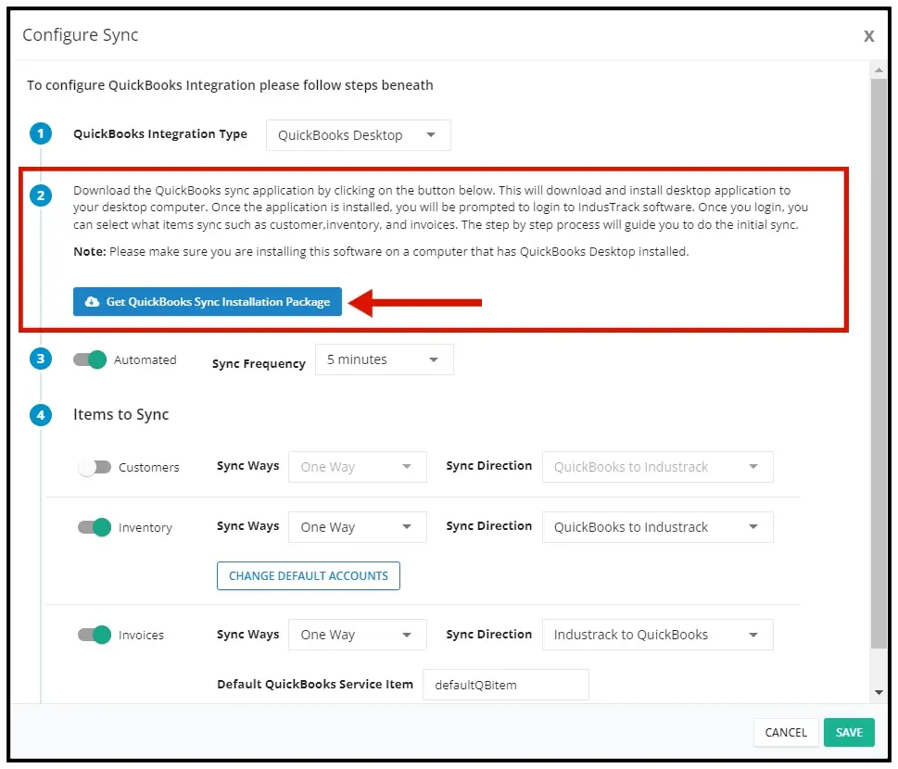The height and width of the screenshot is (769, 898).
Task: Click the 'To configure QuickBooks Integration' instruction text
Action: 230,85
